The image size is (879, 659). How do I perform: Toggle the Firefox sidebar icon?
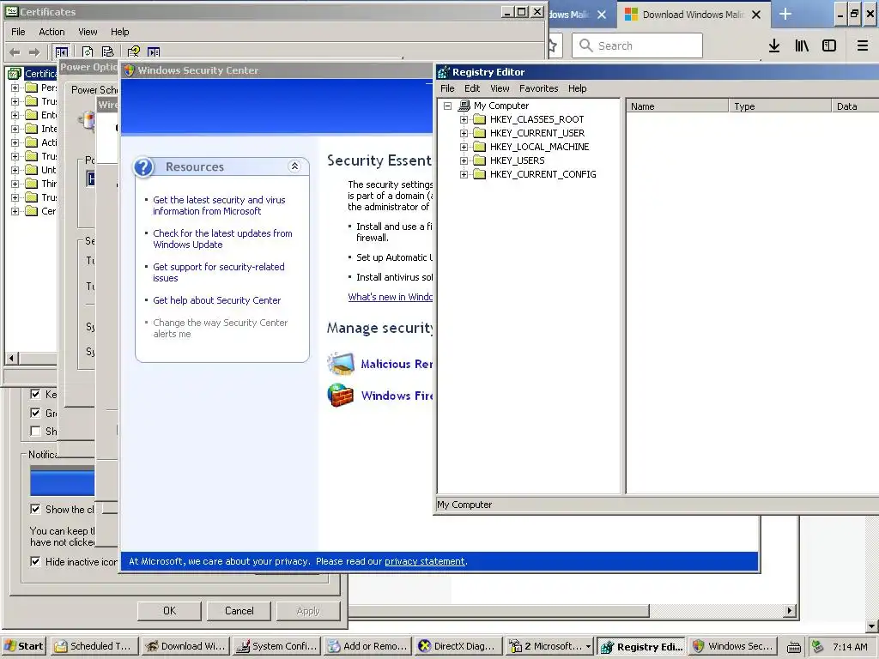[x=829, y=46]
